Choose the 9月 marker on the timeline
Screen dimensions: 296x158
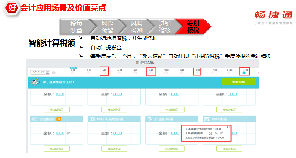[x=197, y=73]
